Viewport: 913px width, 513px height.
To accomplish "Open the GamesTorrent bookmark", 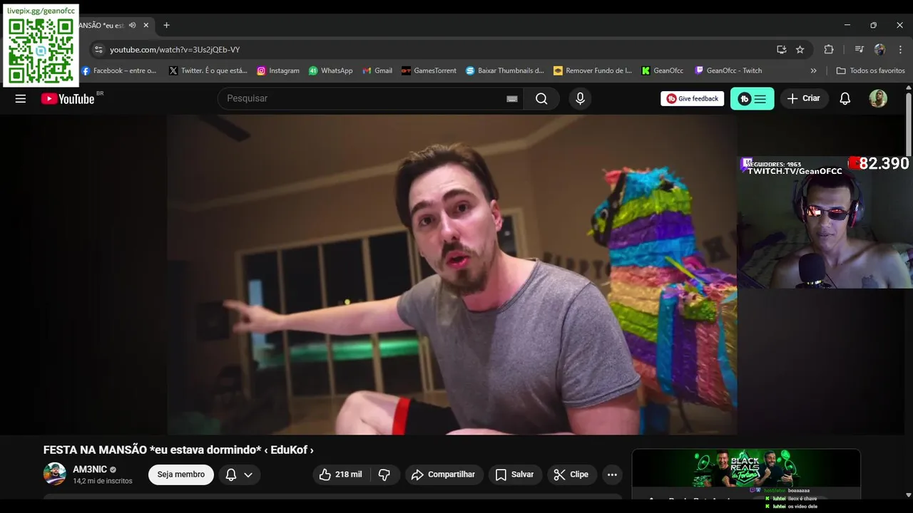I will click(429, 71).
